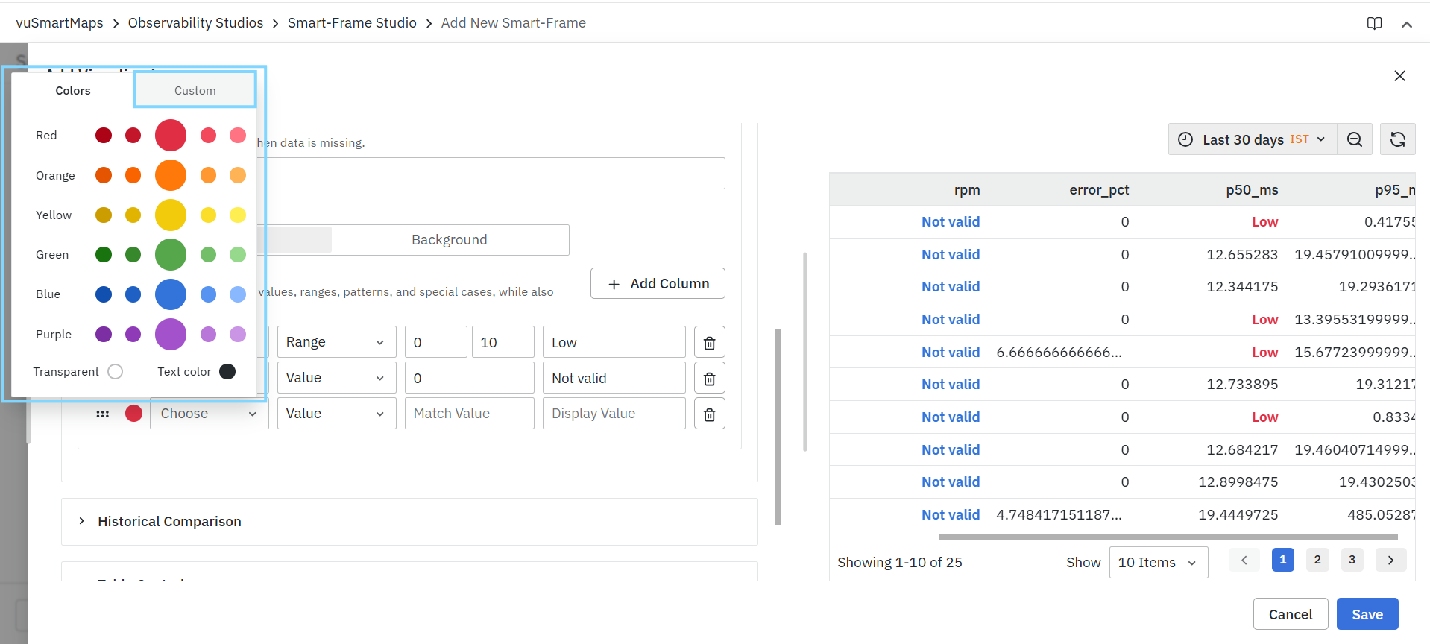Open the Value dropdown beside Match Value
The width and height of the screenshot is (1430, 644).
coord(336,414)
